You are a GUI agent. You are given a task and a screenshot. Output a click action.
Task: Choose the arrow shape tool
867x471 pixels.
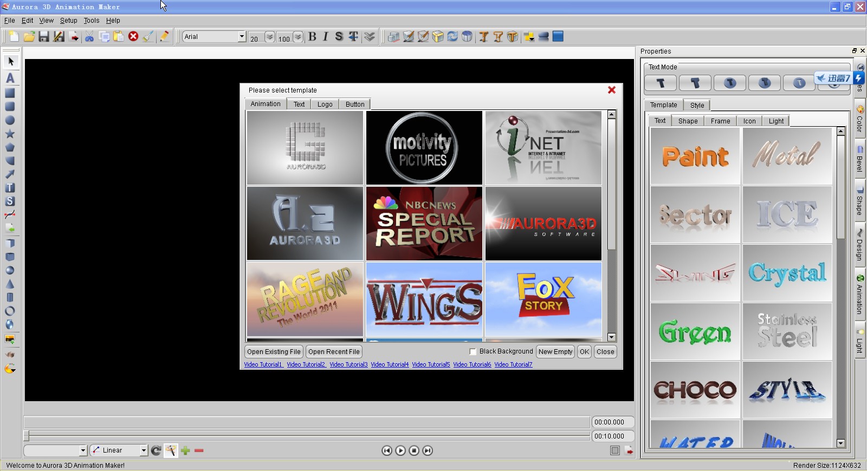10,174
